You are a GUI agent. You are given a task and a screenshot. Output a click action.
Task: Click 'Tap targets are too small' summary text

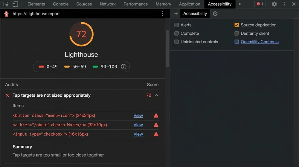59,155
